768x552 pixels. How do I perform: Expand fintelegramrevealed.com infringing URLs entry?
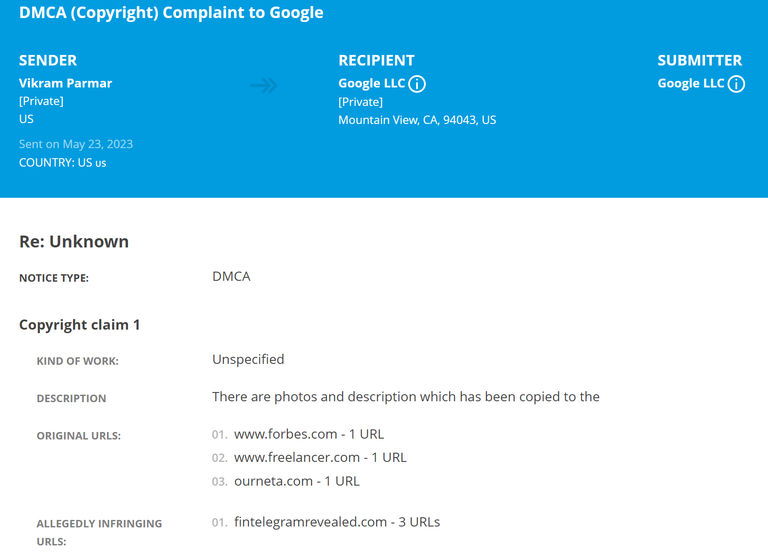337,522
